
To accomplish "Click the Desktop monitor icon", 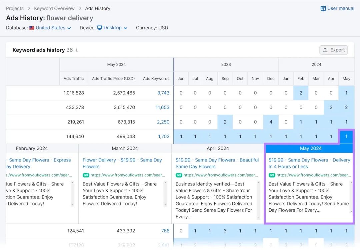I will pos(99,28).
